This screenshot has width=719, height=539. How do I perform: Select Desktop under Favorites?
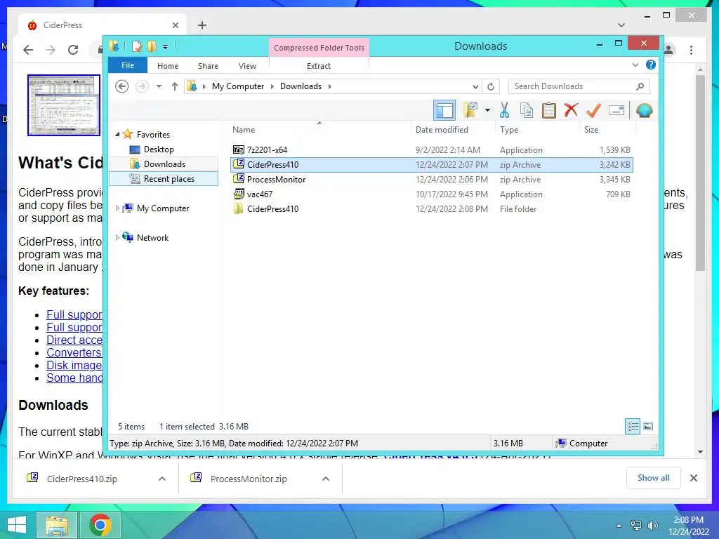coord(159,149)
